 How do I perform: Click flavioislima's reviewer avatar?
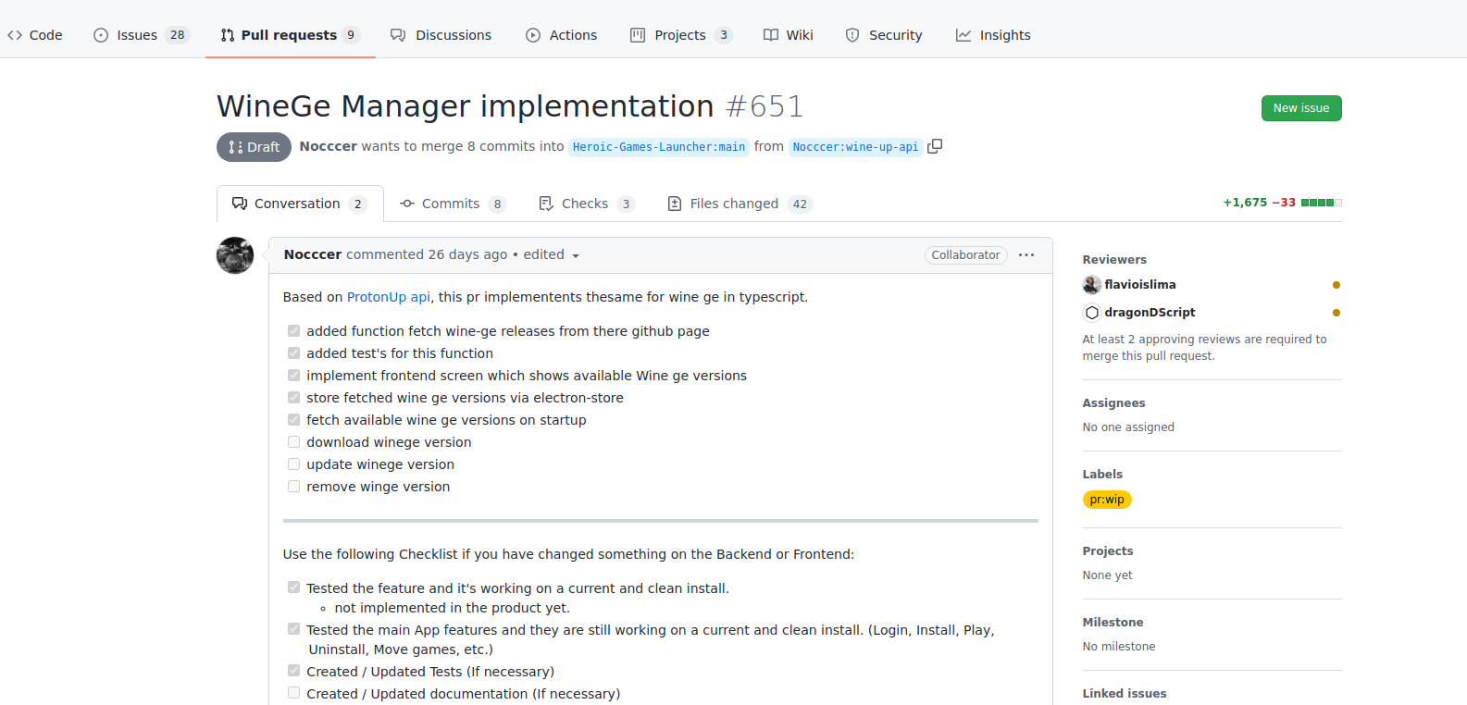click(x=1092, y=285)
